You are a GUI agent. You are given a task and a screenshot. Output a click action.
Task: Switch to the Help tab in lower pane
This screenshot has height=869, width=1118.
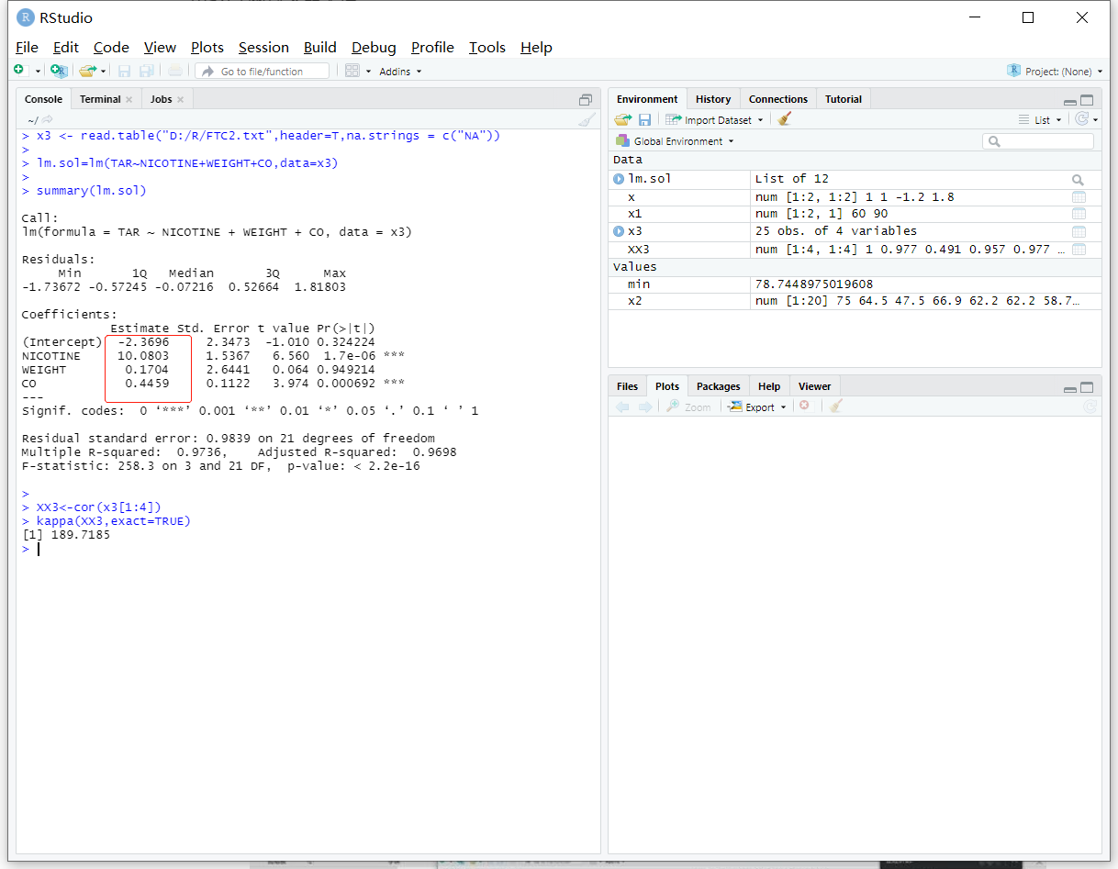click(769, 386)
